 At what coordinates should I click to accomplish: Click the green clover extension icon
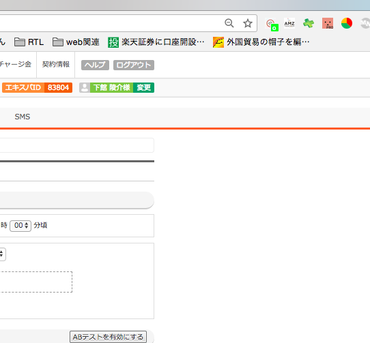pyautogui.click(x=309, y=23)
